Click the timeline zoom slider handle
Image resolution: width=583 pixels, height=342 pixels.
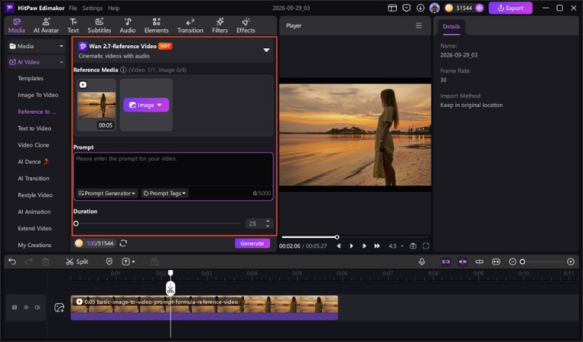click(522, 262)
